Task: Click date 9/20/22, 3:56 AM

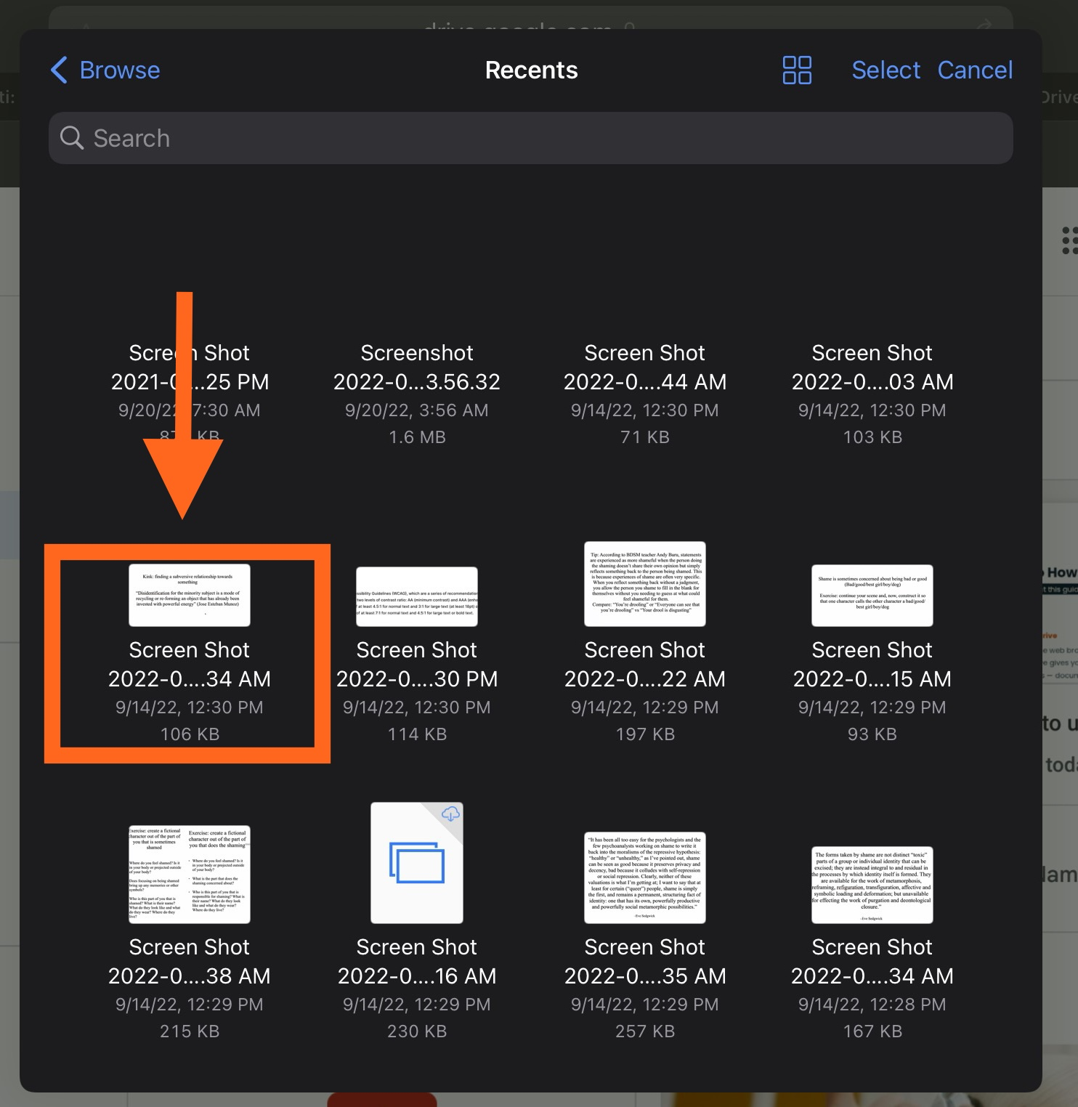Action: (x=417, y=410)
